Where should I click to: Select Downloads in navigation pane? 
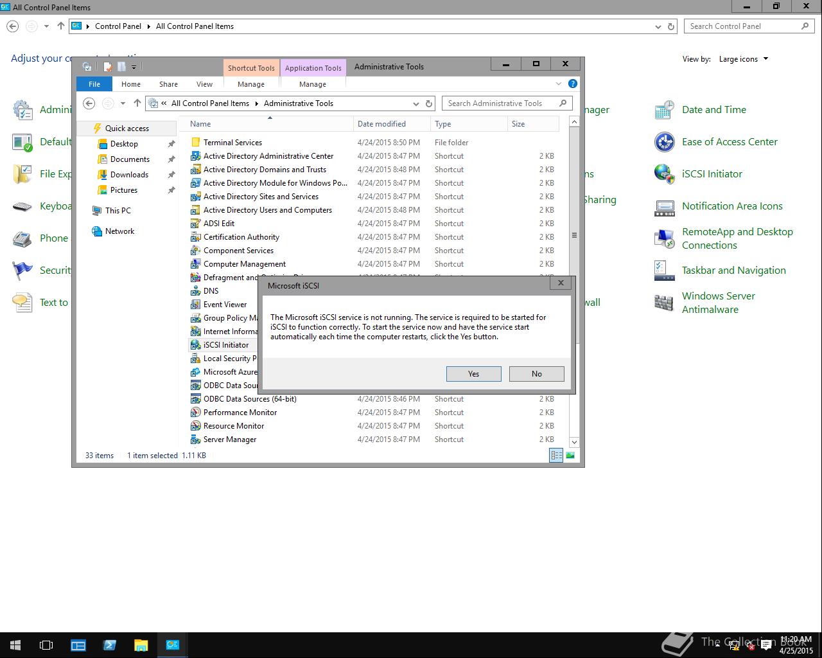coord(129,175)
